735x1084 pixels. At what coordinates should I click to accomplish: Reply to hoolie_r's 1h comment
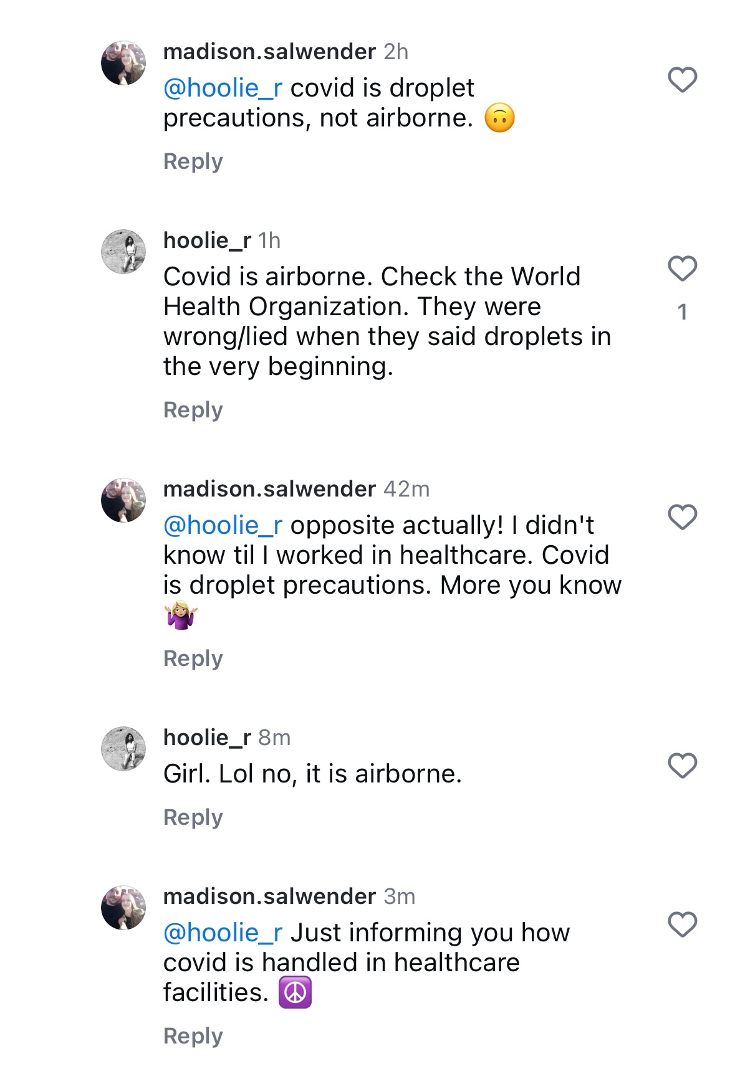193,410
